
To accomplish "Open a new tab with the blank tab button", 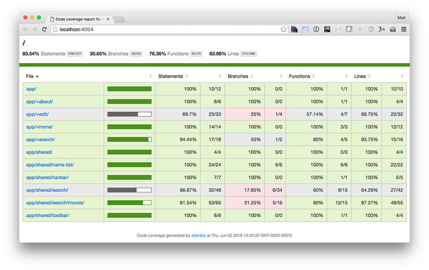I will (119, 19).
